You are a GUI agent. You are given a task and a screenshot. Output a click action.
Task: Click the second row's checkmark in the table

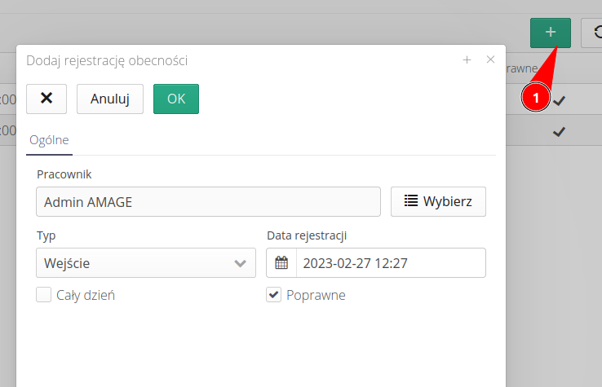click(560, 131)
